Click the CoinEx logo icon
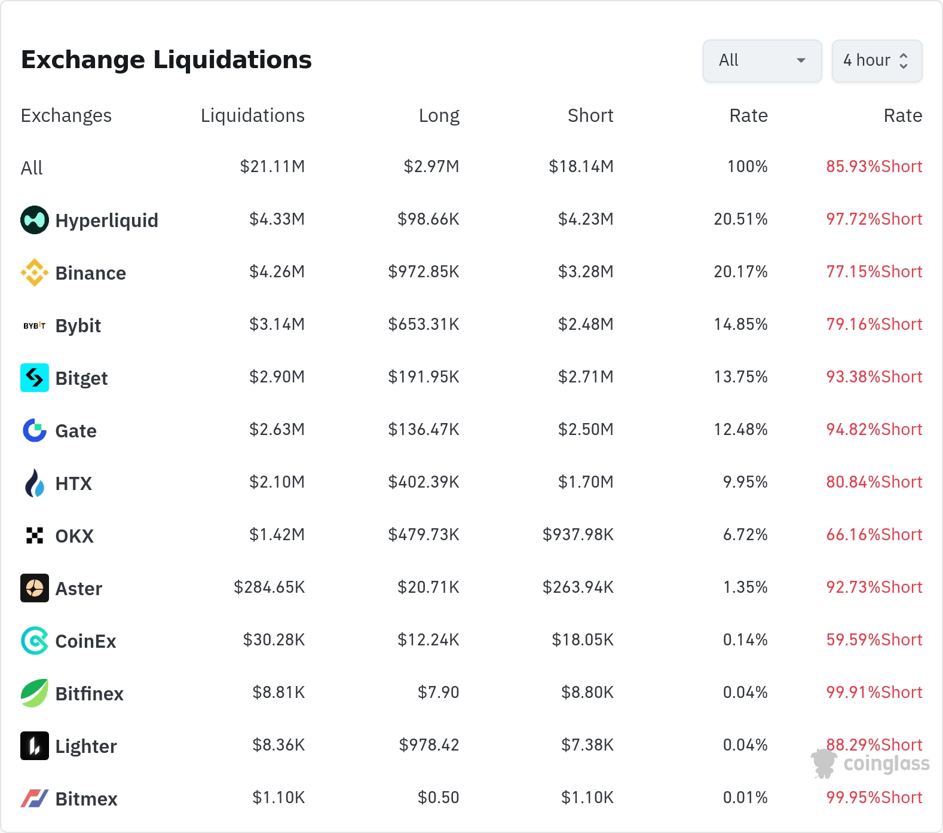943x833 pixels. [35, 641]
